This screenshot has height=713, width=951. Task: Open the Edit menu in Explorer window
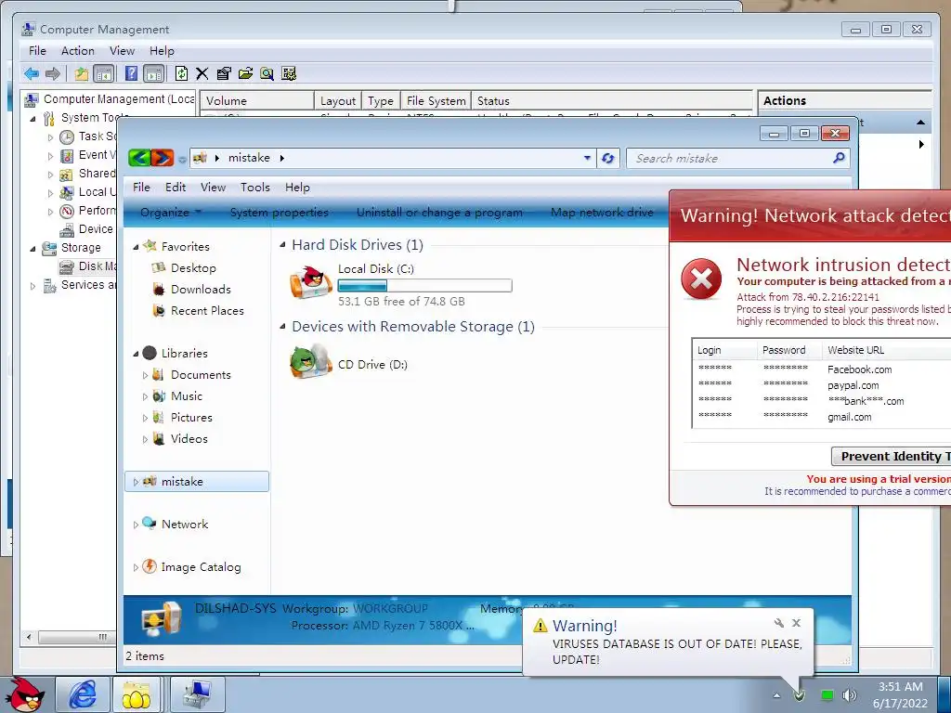point(176,188)
